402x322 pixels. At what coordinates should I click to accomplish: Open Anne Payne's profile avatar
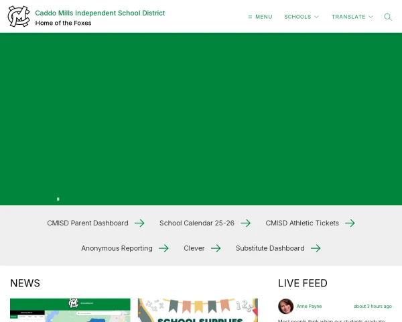tap(286, 306)
